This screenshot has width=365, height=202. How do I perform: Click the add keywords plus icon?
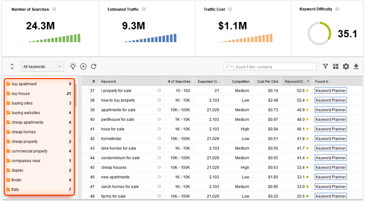[83, 66]
